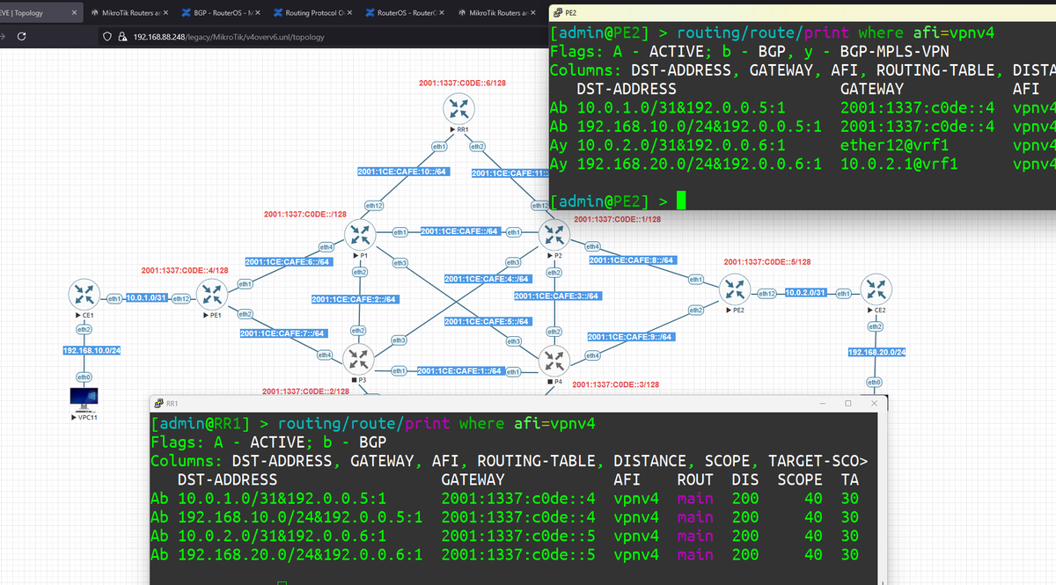Click the P2 router node icon
The height and width of the screenshot is (585, 1056).
pos(554,234)
